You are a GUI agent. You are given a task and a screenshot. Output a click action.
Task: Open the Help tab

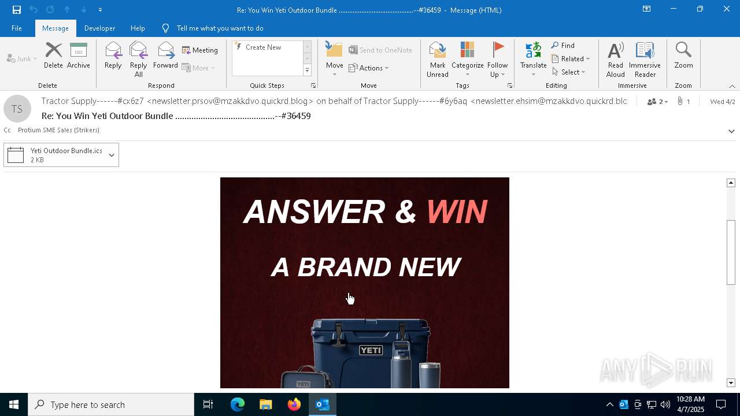138,28
